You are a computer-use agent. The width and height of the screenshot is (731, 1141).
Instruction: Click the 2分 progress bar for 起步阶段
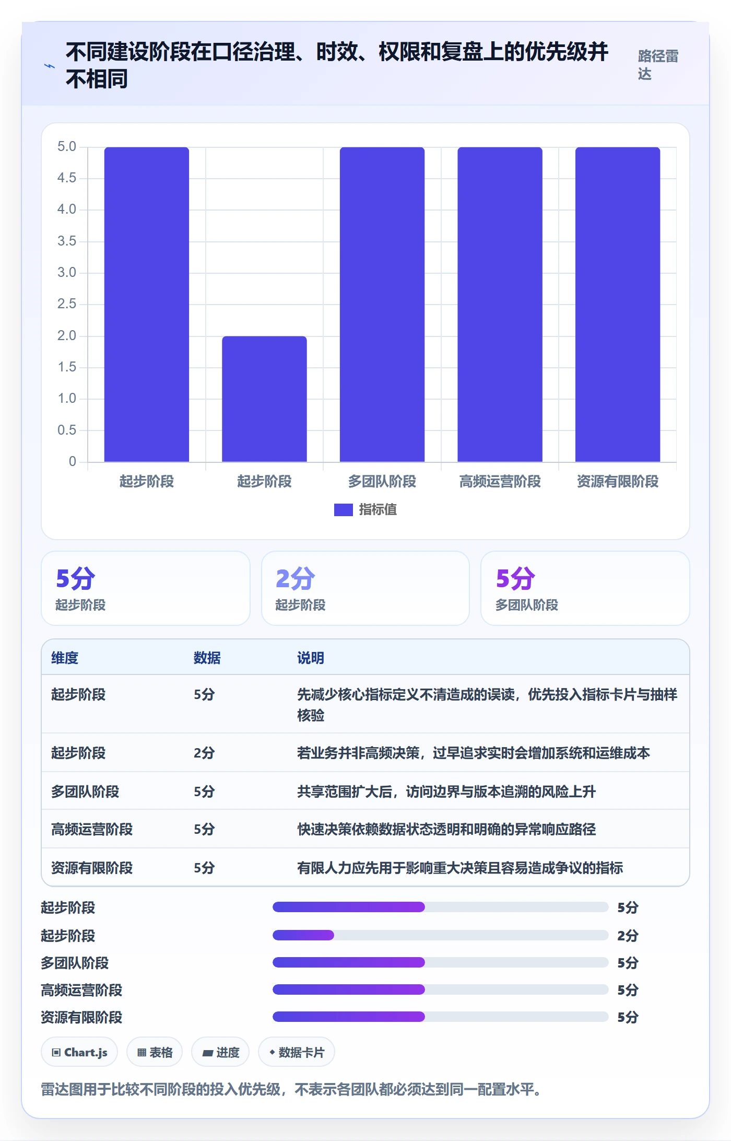440,935
